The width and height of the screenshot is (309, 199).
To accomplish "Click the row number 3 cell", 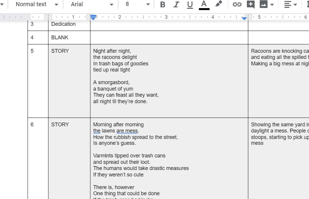I will [x=38, y=25].
